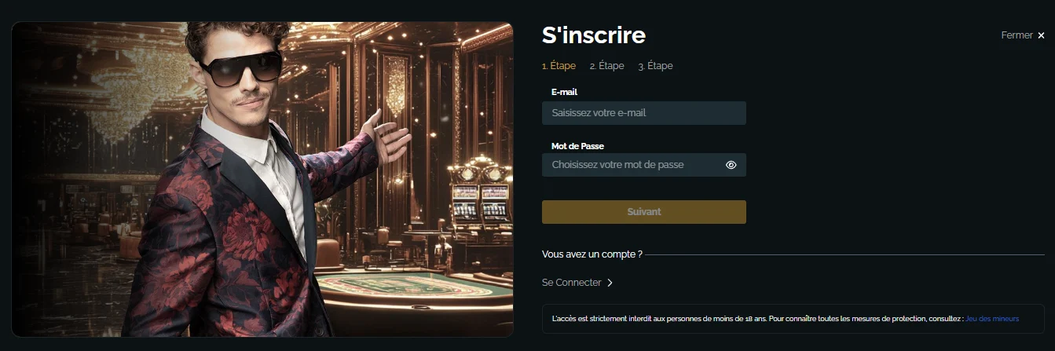Open the Jeu des mineurs link
The width and height of the screenshot is (1055, 351).
coord(992,319)
